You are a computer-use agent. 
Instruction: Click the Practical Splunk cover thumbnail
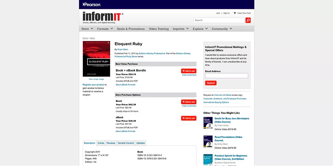click(x=208, y=160)
